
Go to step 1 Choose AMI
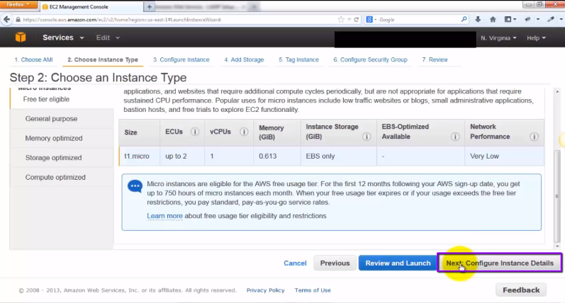pos(33,59)
